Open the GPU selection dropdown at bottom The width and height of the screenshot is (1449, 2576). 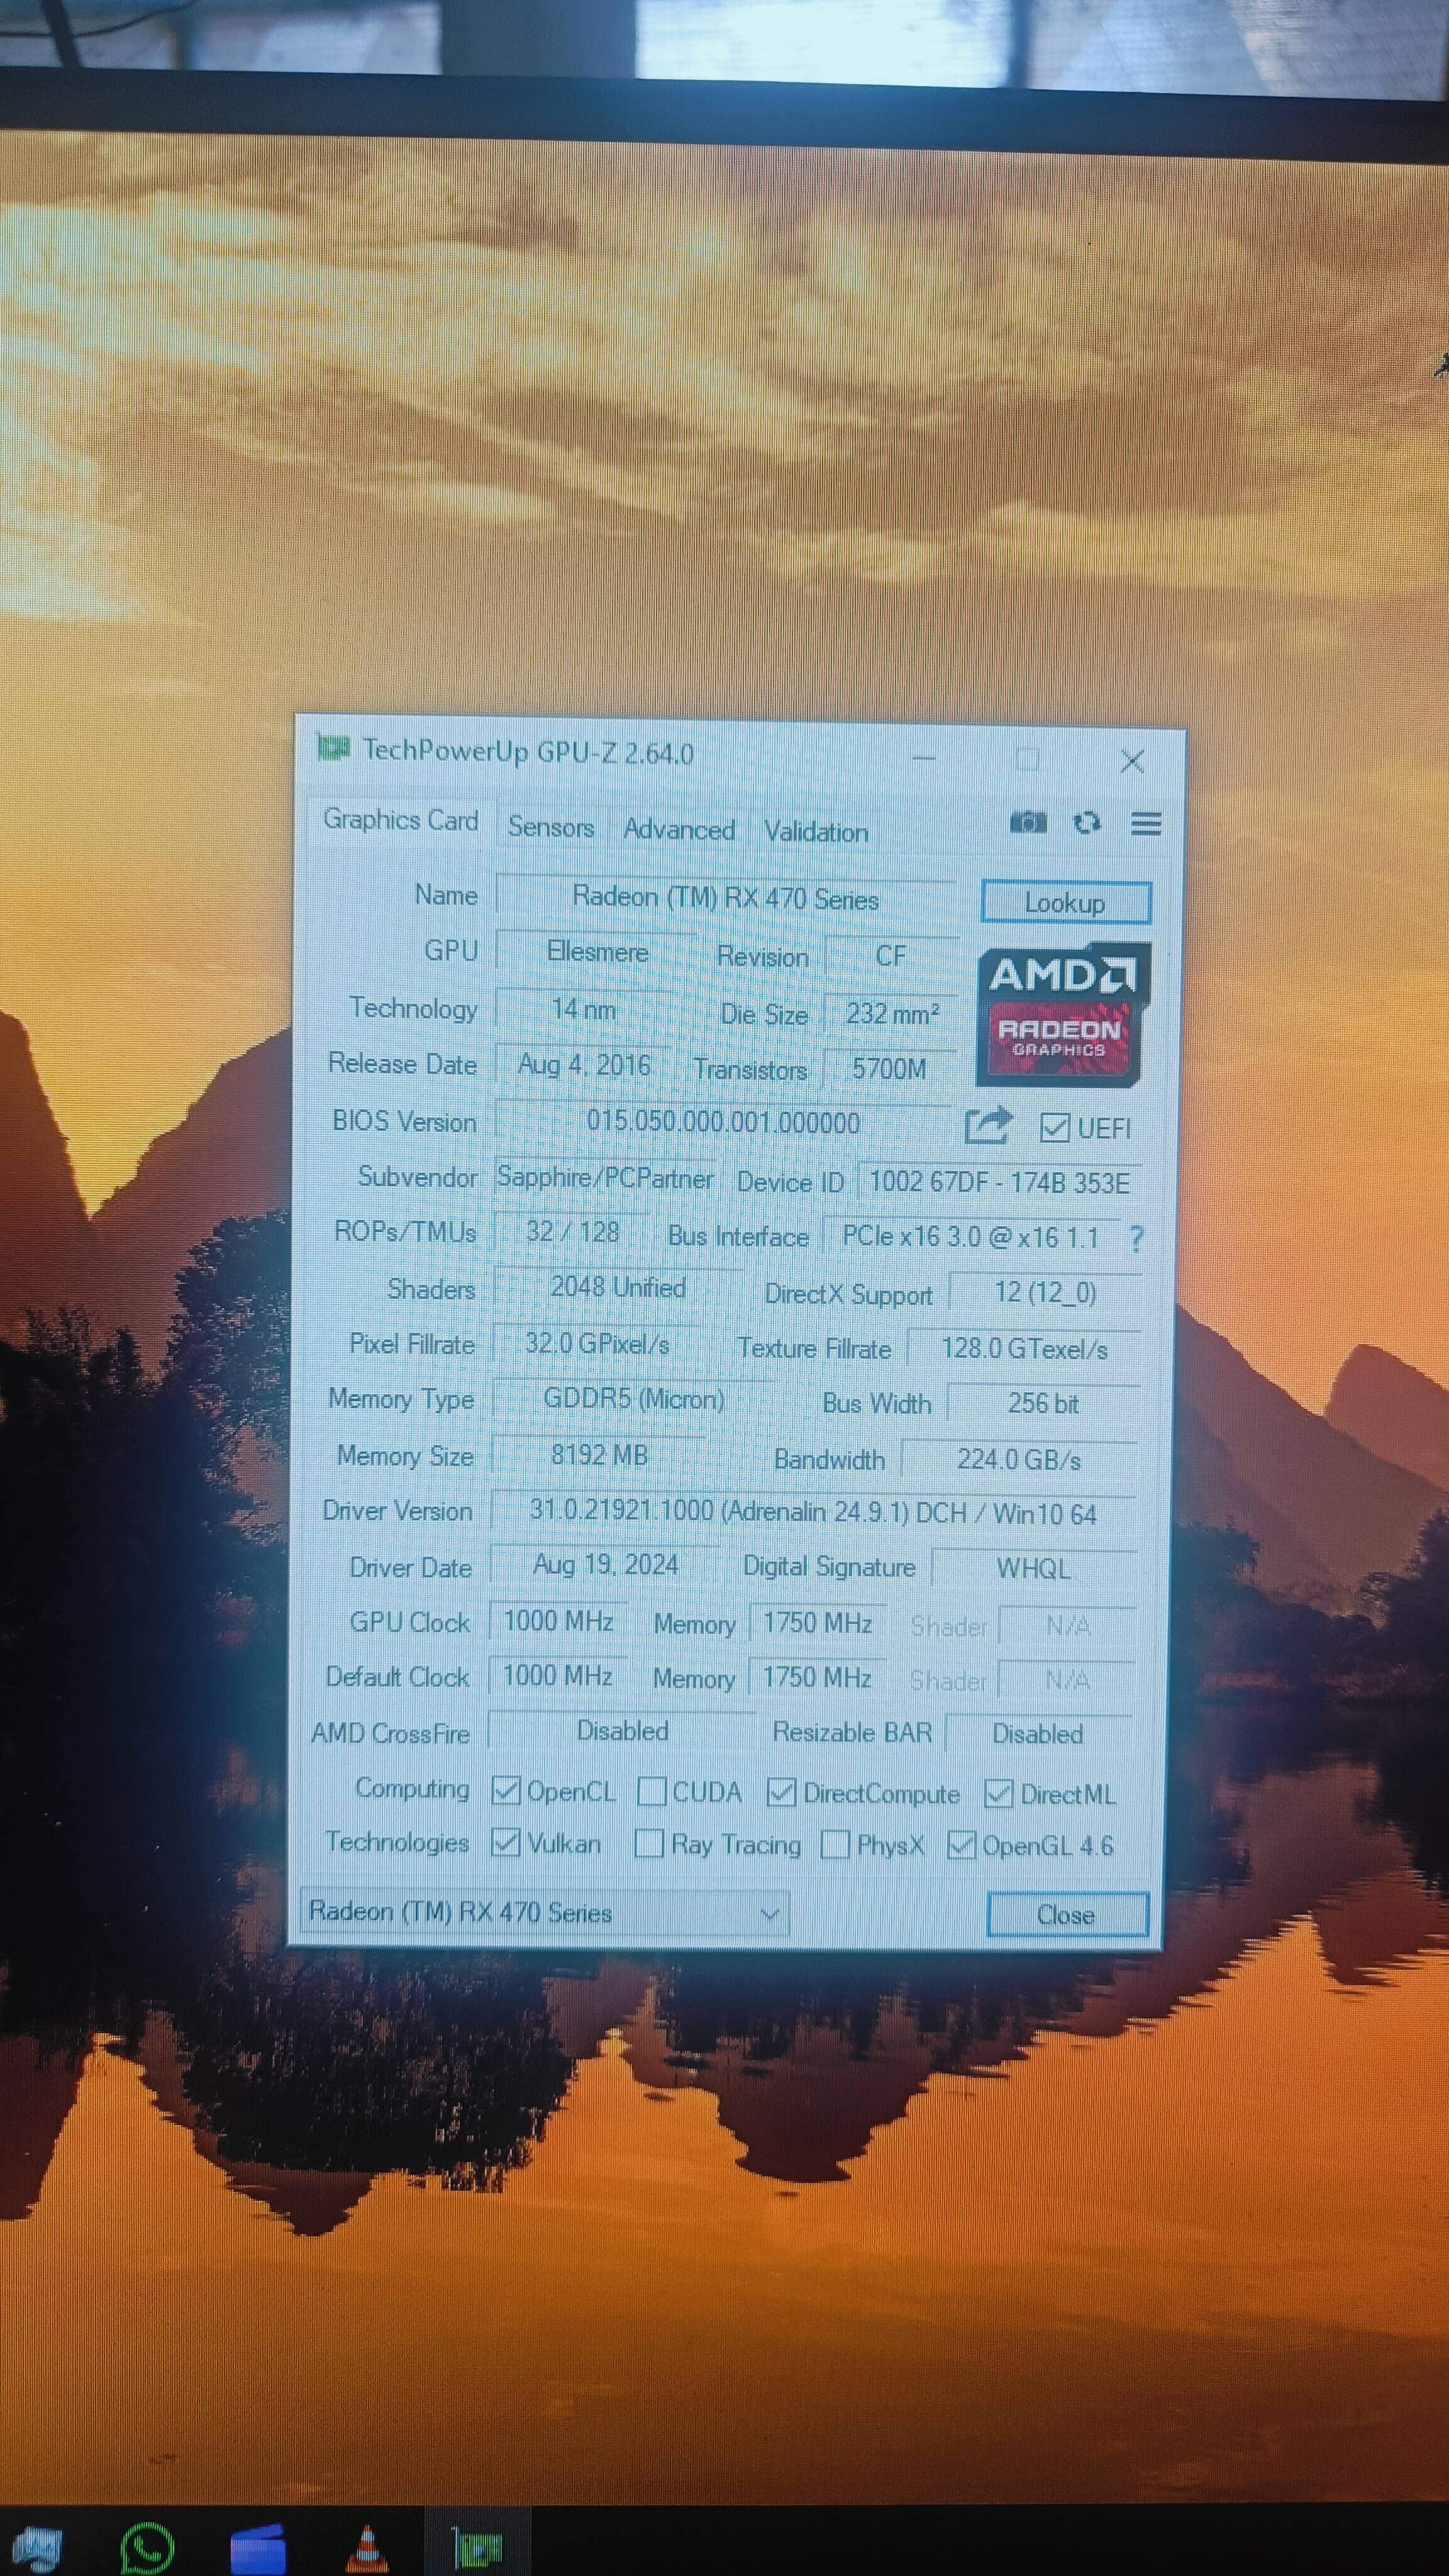(x=545, y=1912)
